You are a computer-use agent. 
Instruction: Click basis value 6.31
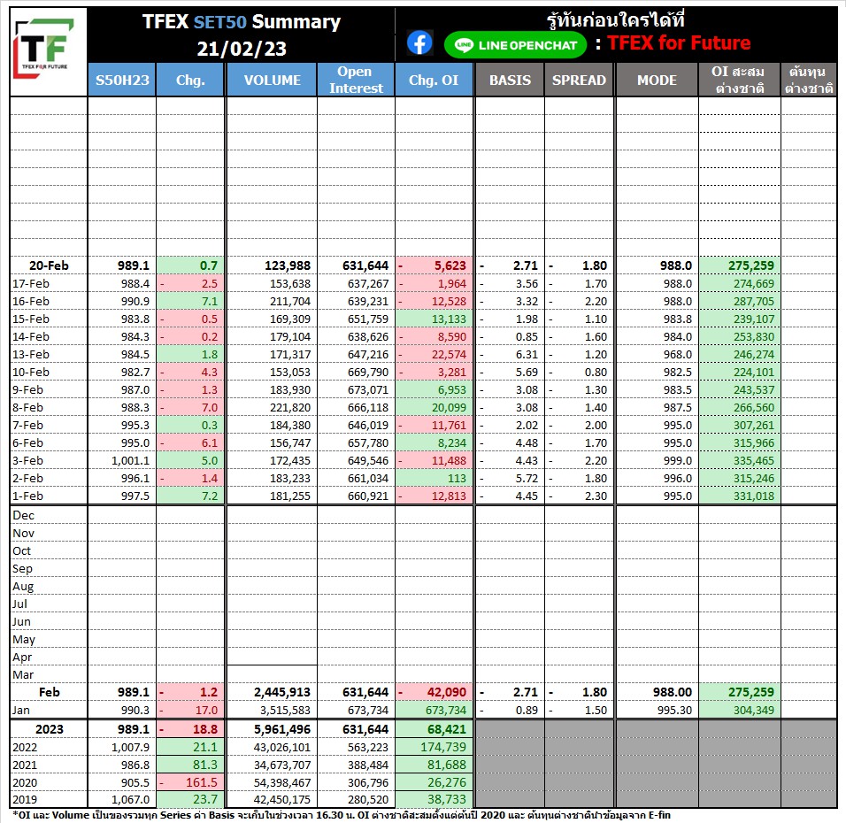pos(527,354)
